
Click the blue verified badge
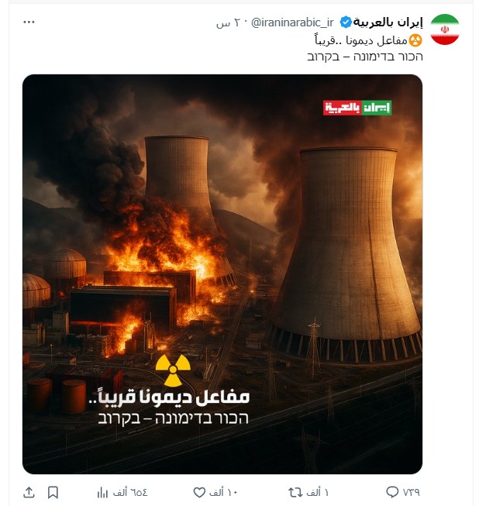[x=346, y=22]
